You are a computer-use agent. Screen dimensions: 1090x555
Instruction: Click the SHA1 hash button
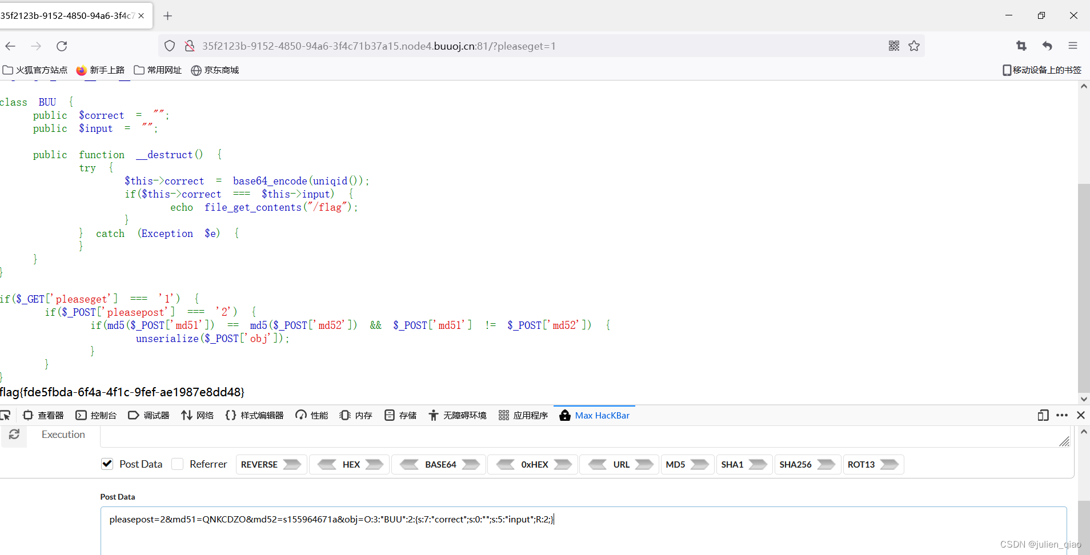[744, 464]
